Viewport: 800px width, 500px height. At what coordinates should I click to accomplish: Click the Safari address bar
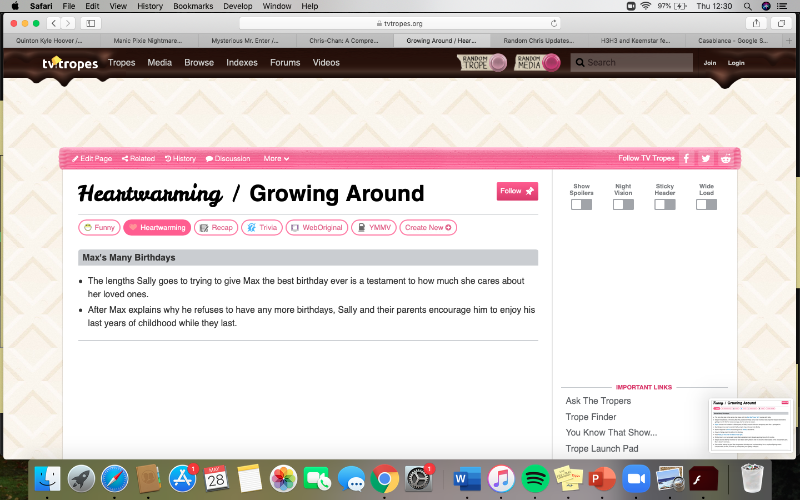tap(400, 23)
